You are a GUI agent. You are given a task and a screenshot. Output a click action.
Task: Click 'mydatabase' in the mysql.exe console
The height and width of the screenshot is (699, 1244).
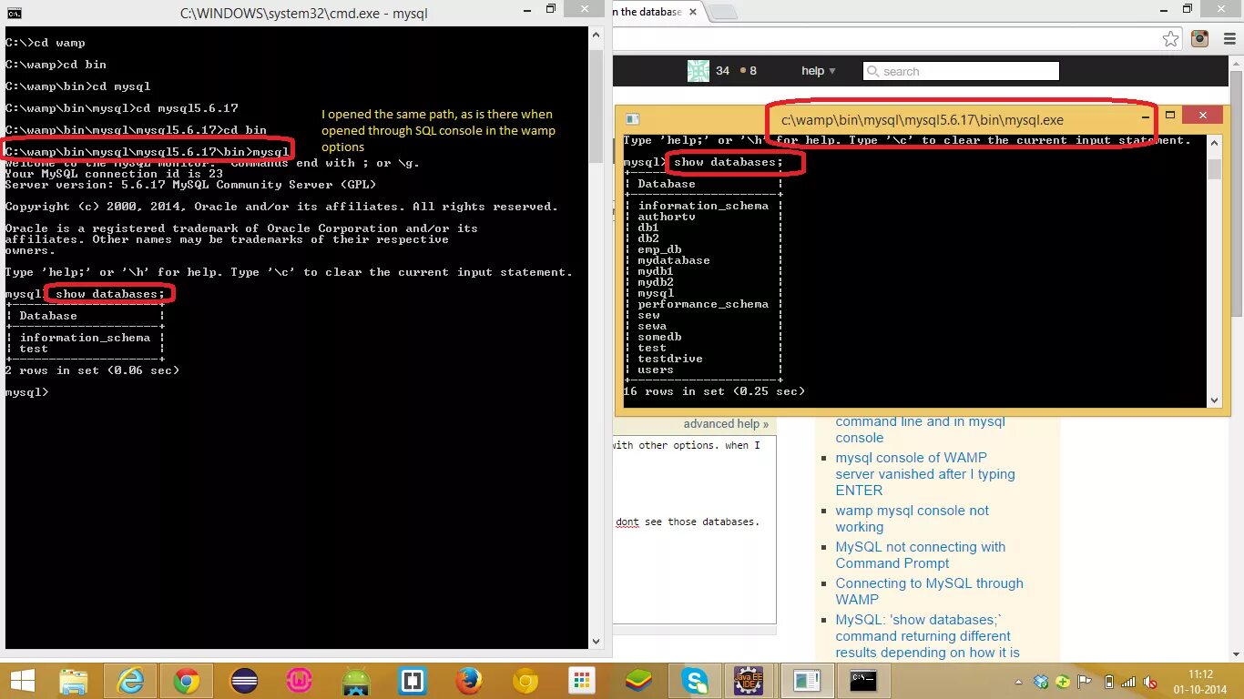click(674, 260)
